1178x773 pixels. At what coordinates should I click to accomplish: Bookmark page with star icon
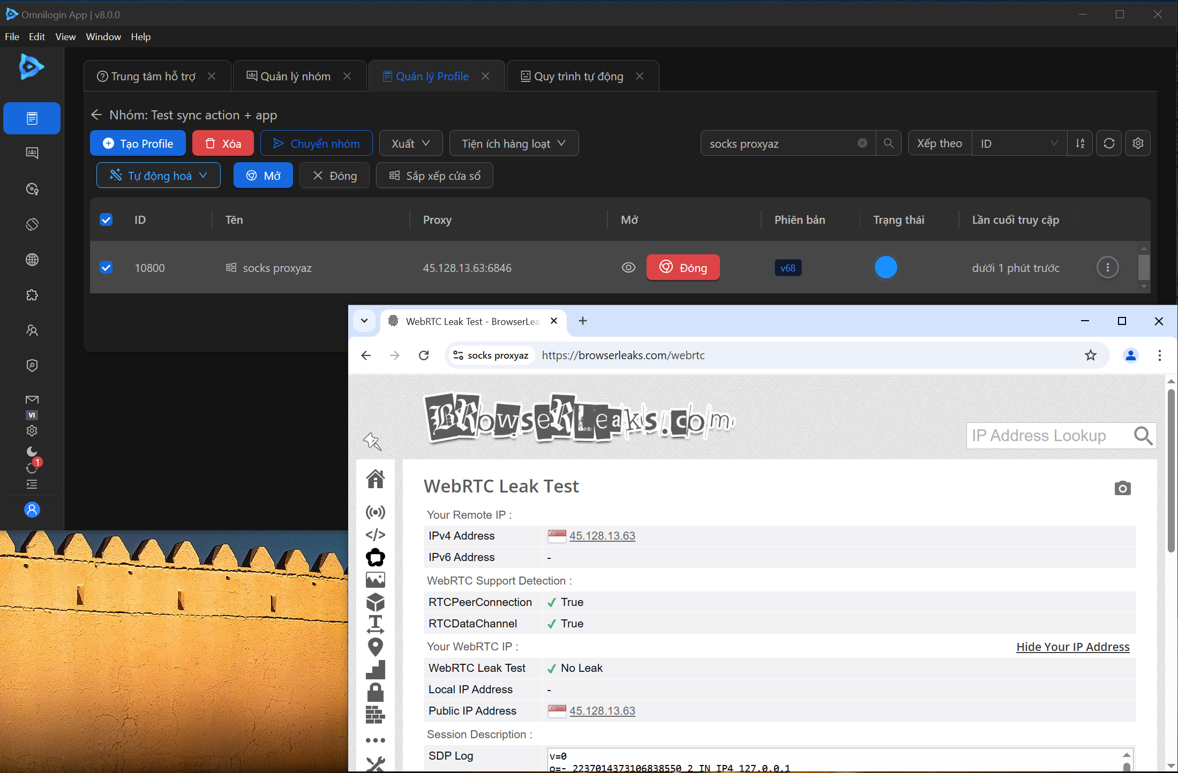[1090, 355]
